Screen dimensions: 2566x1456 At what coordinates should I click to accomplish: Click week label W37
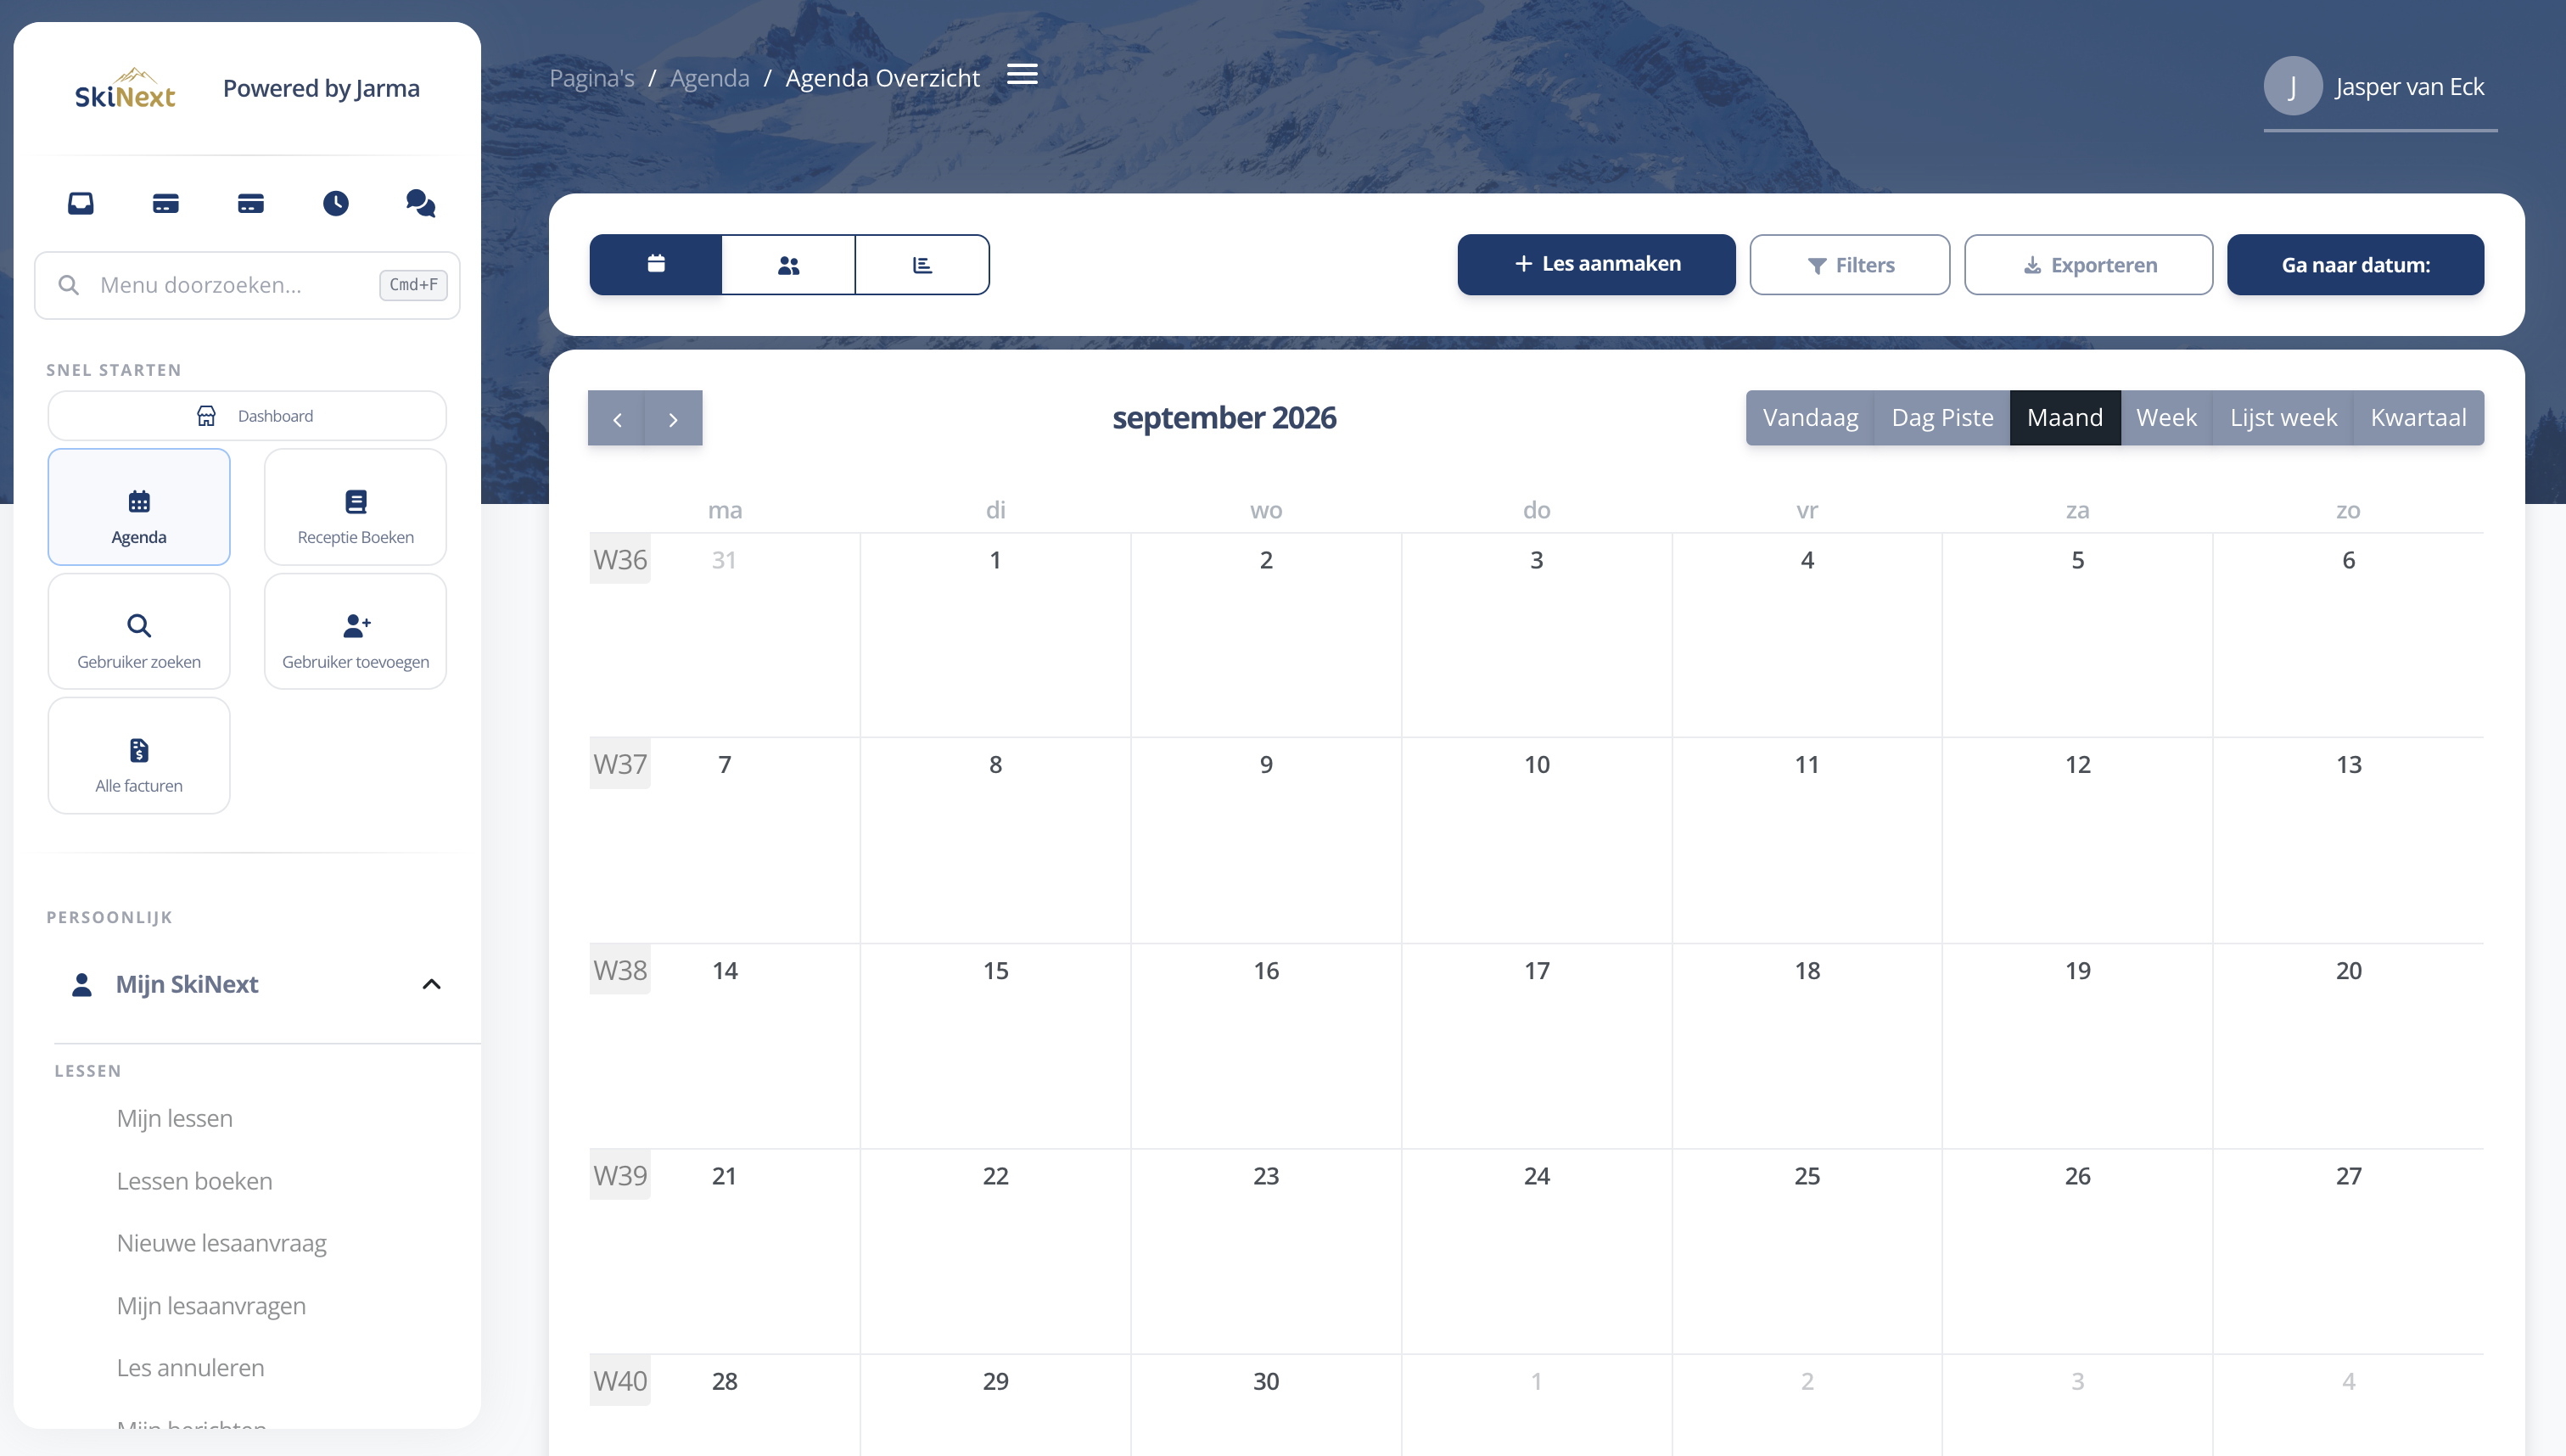coord(620,764)
